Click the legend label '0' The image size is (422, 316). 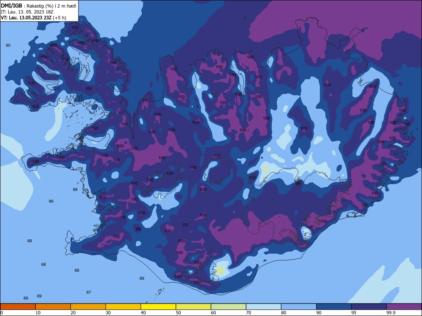[x=2, y=313]
